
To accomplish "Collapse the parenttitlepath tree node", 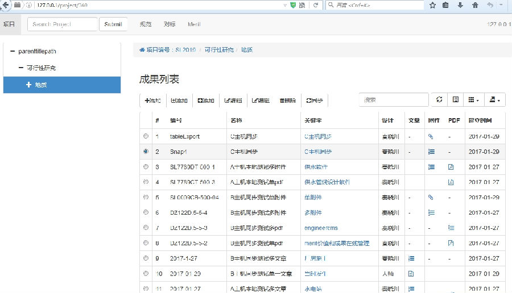I will coord(13,51).
